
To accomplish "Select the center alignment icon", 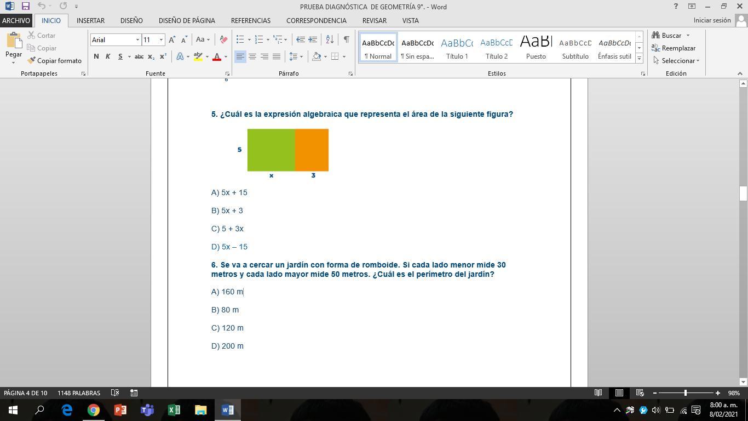I will pyautogui.click(x=252, y=56).
